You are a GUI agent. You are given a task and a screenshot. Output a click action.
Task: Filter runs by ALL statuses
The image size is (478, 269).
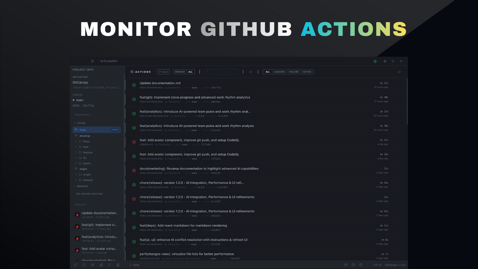pyautogui.click(x=268, y=72)
